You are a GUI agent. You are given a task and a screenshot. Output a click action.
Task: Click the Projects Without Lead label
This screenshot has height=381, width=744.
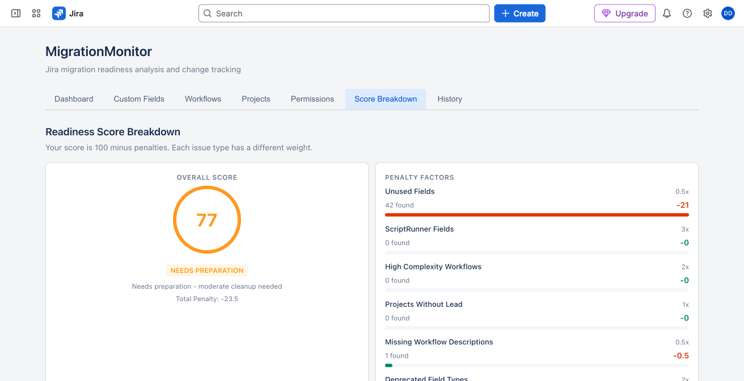(x=424, y=304)
